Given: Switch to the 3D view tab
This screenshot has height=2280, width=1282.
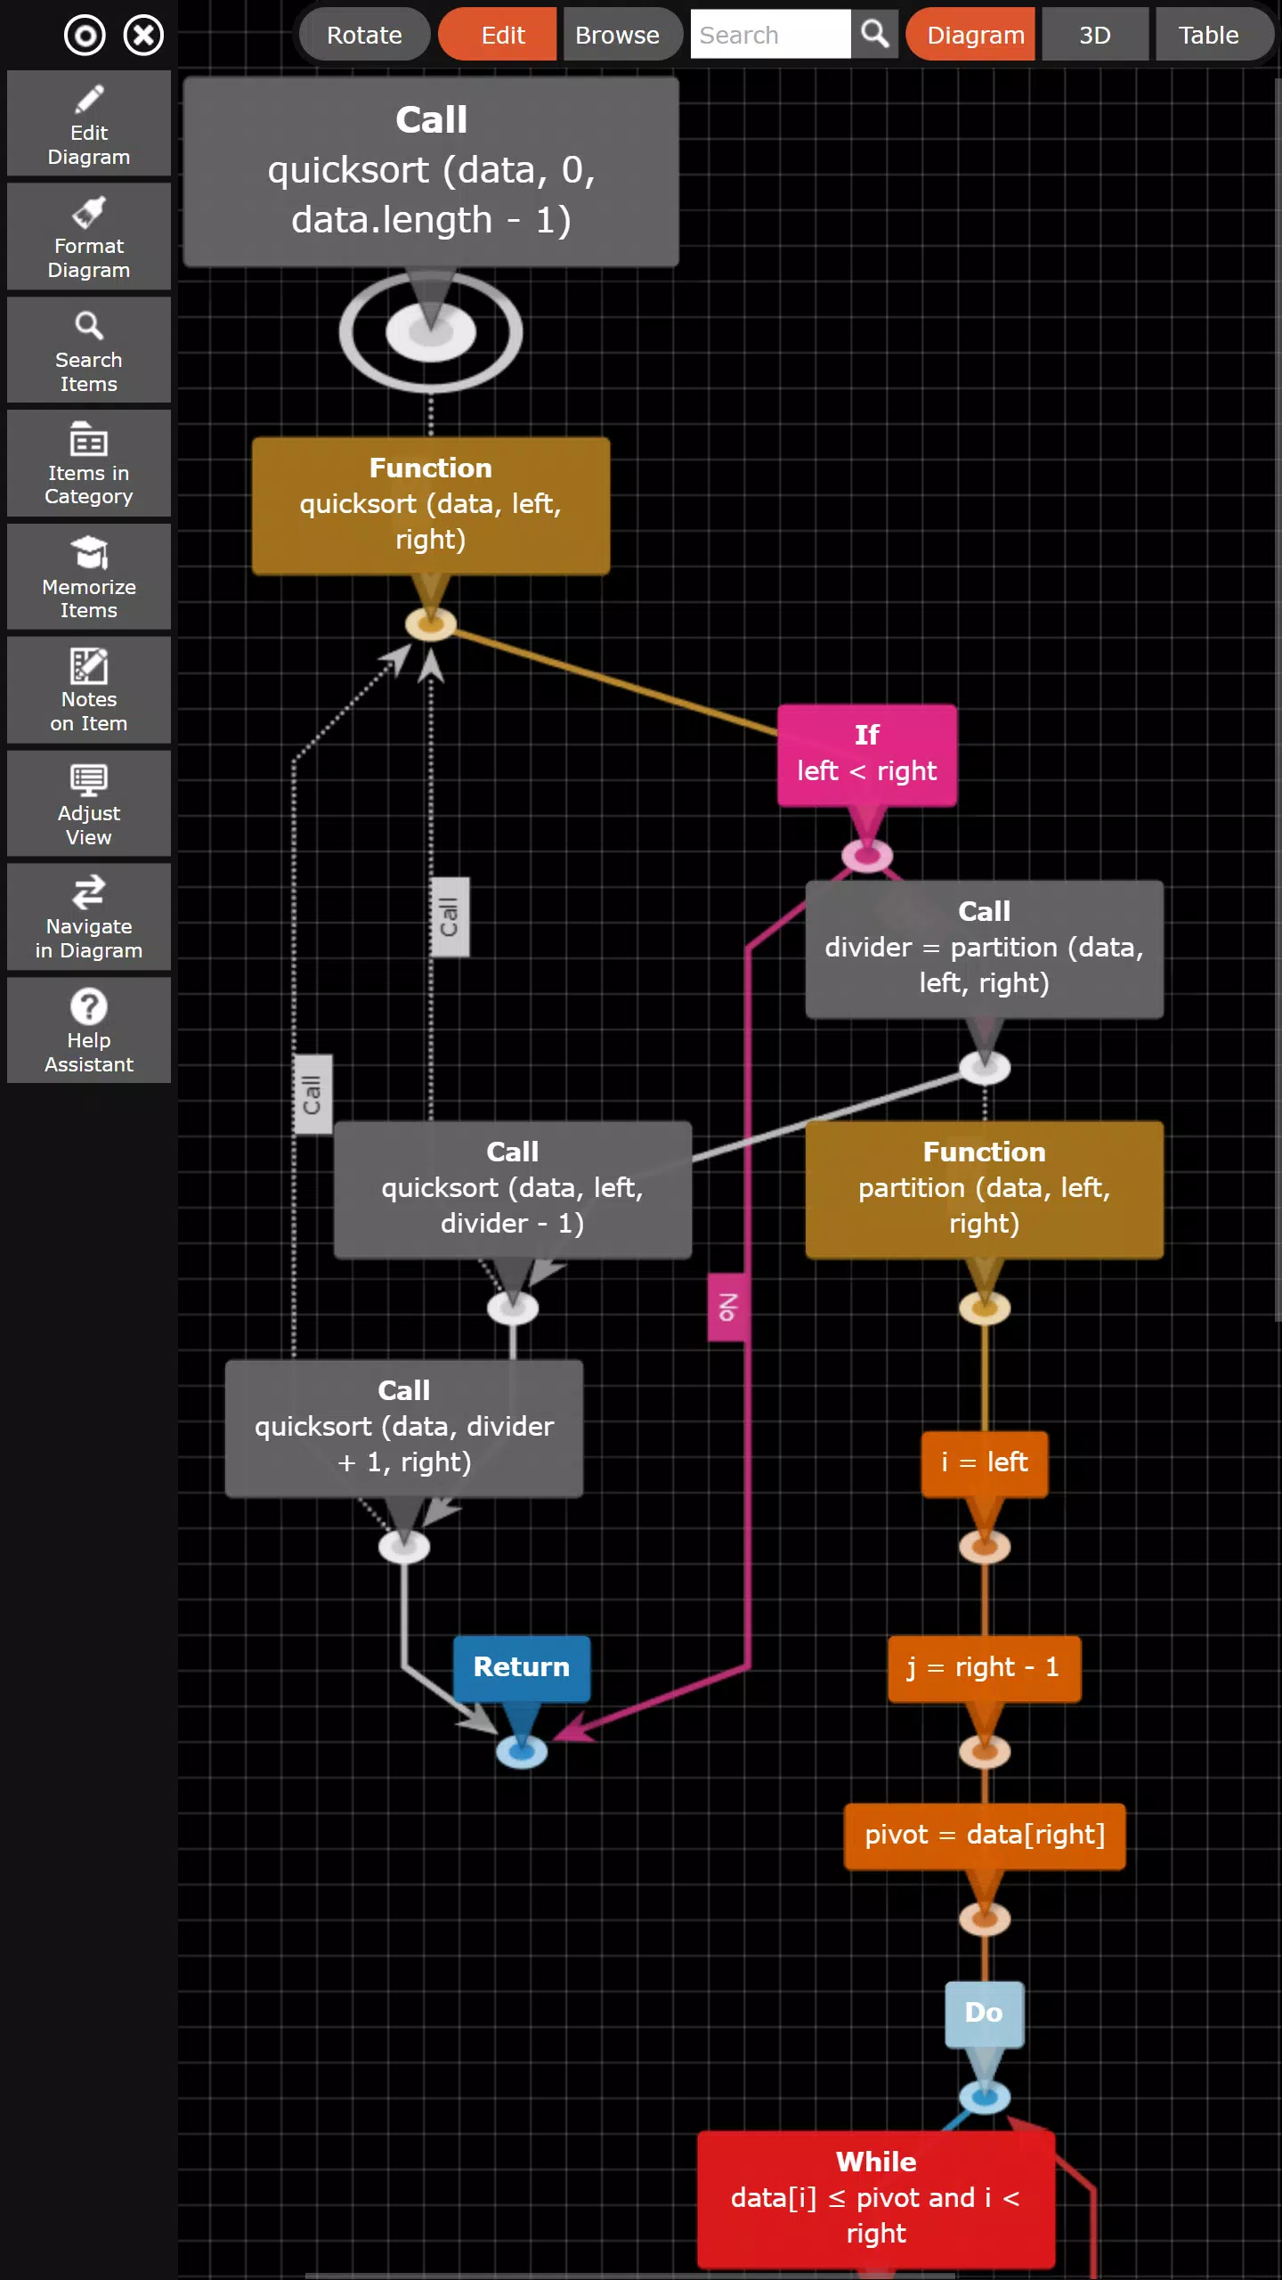Looking at the screenshot, I should (1095, 35).
